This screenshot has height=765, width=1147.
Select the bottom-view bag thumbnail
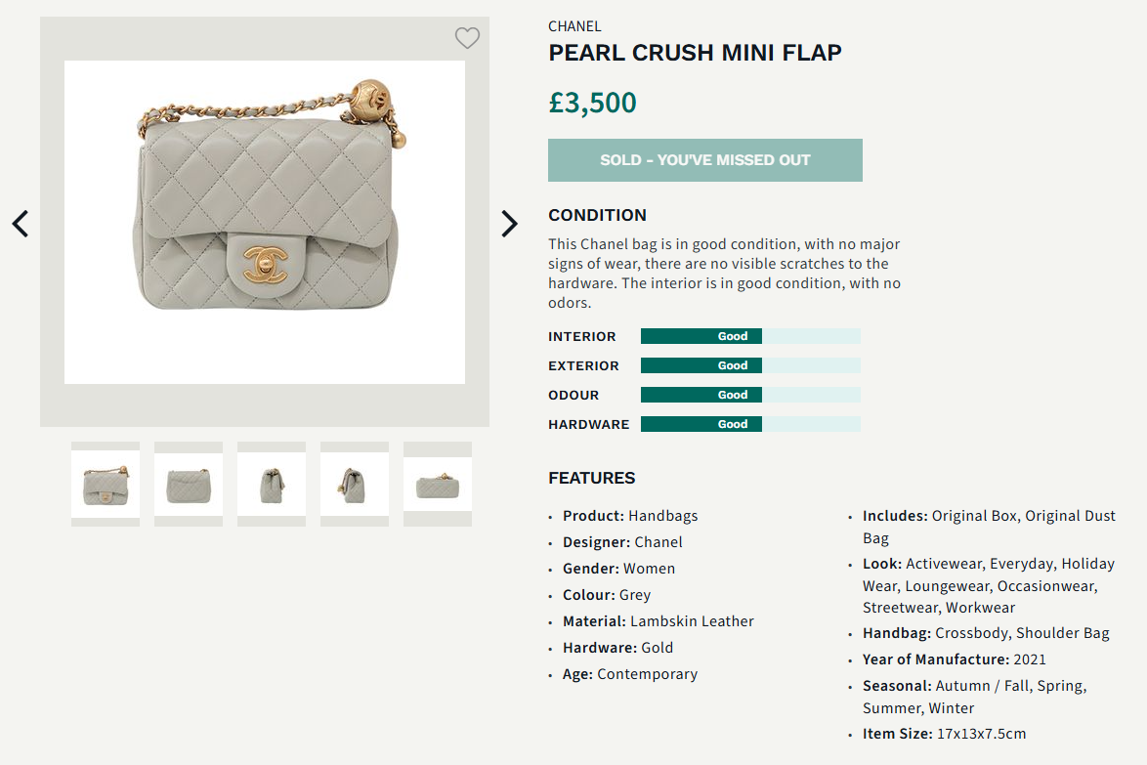[x=437, y=483]
